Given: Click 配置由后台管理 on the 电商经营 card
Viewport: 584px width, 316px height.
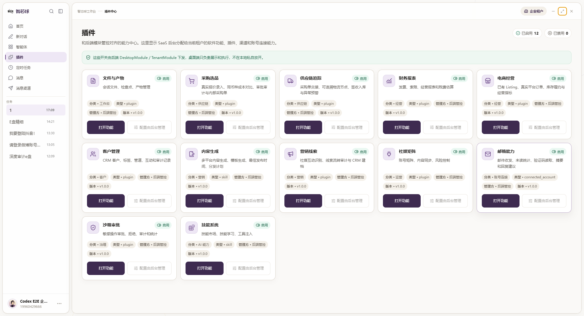Looking at the screenshot, I should (x=544, y=127).
